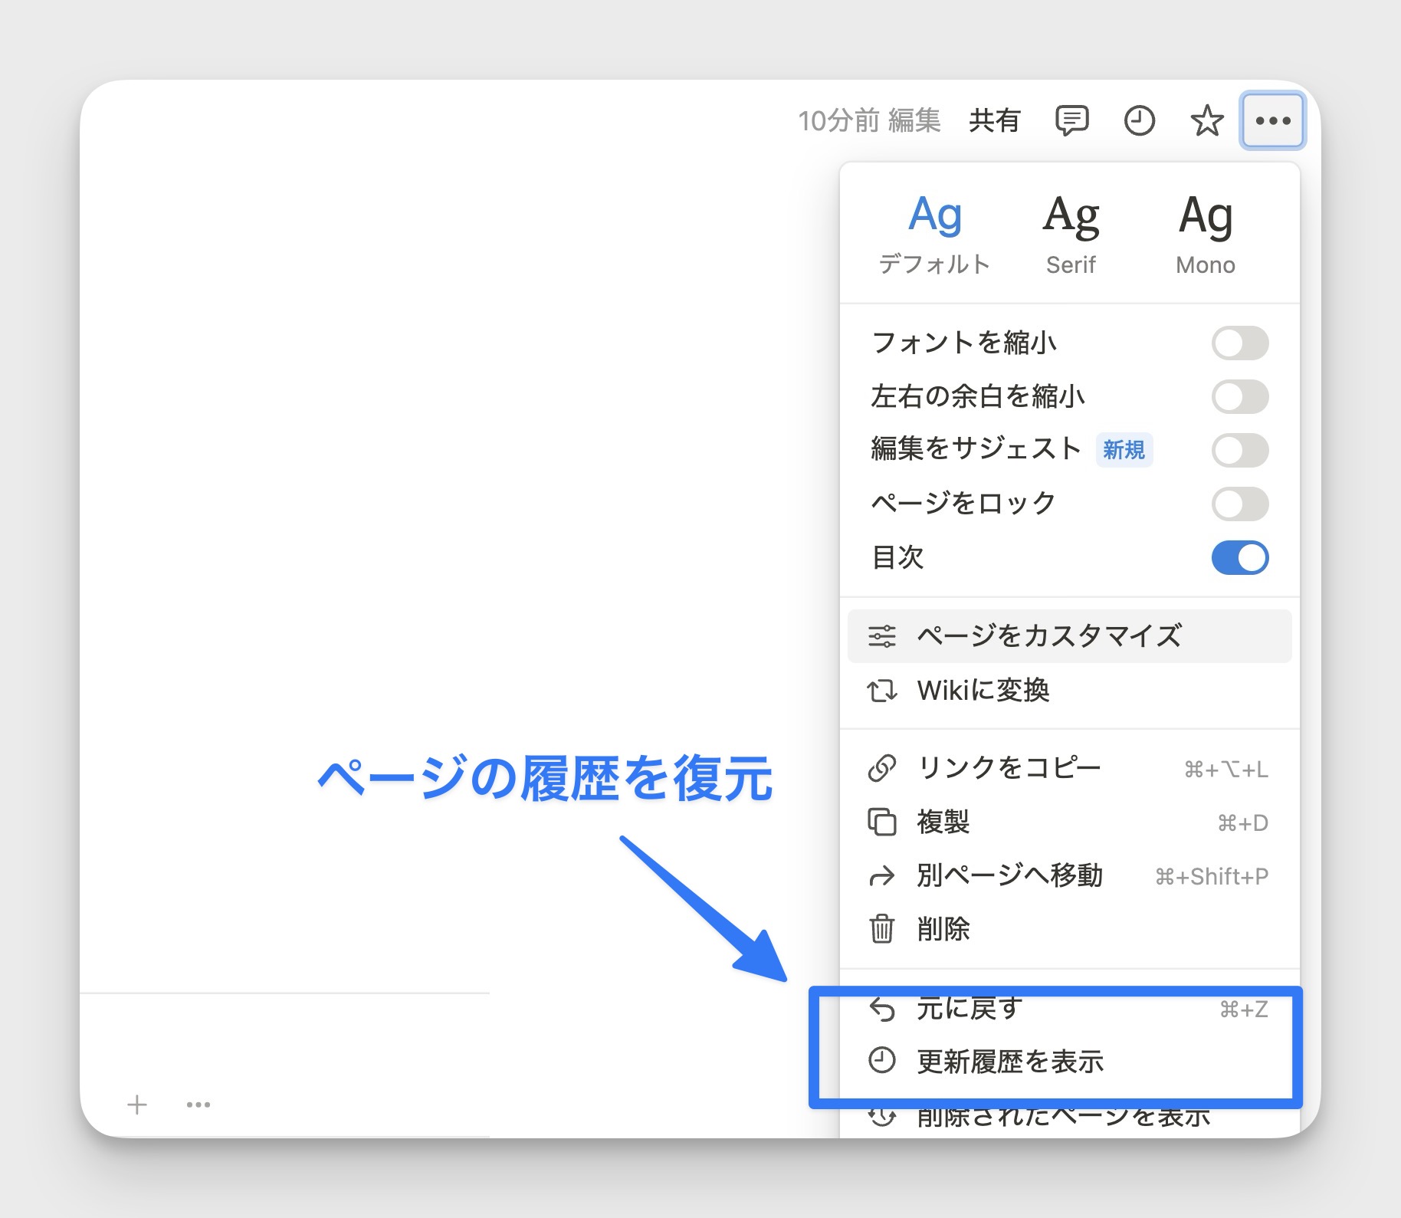The width and height of the screenshot is (1401, 1218).
Task: Select 複製 to duplicate the page
Action: pos(1069,822)
